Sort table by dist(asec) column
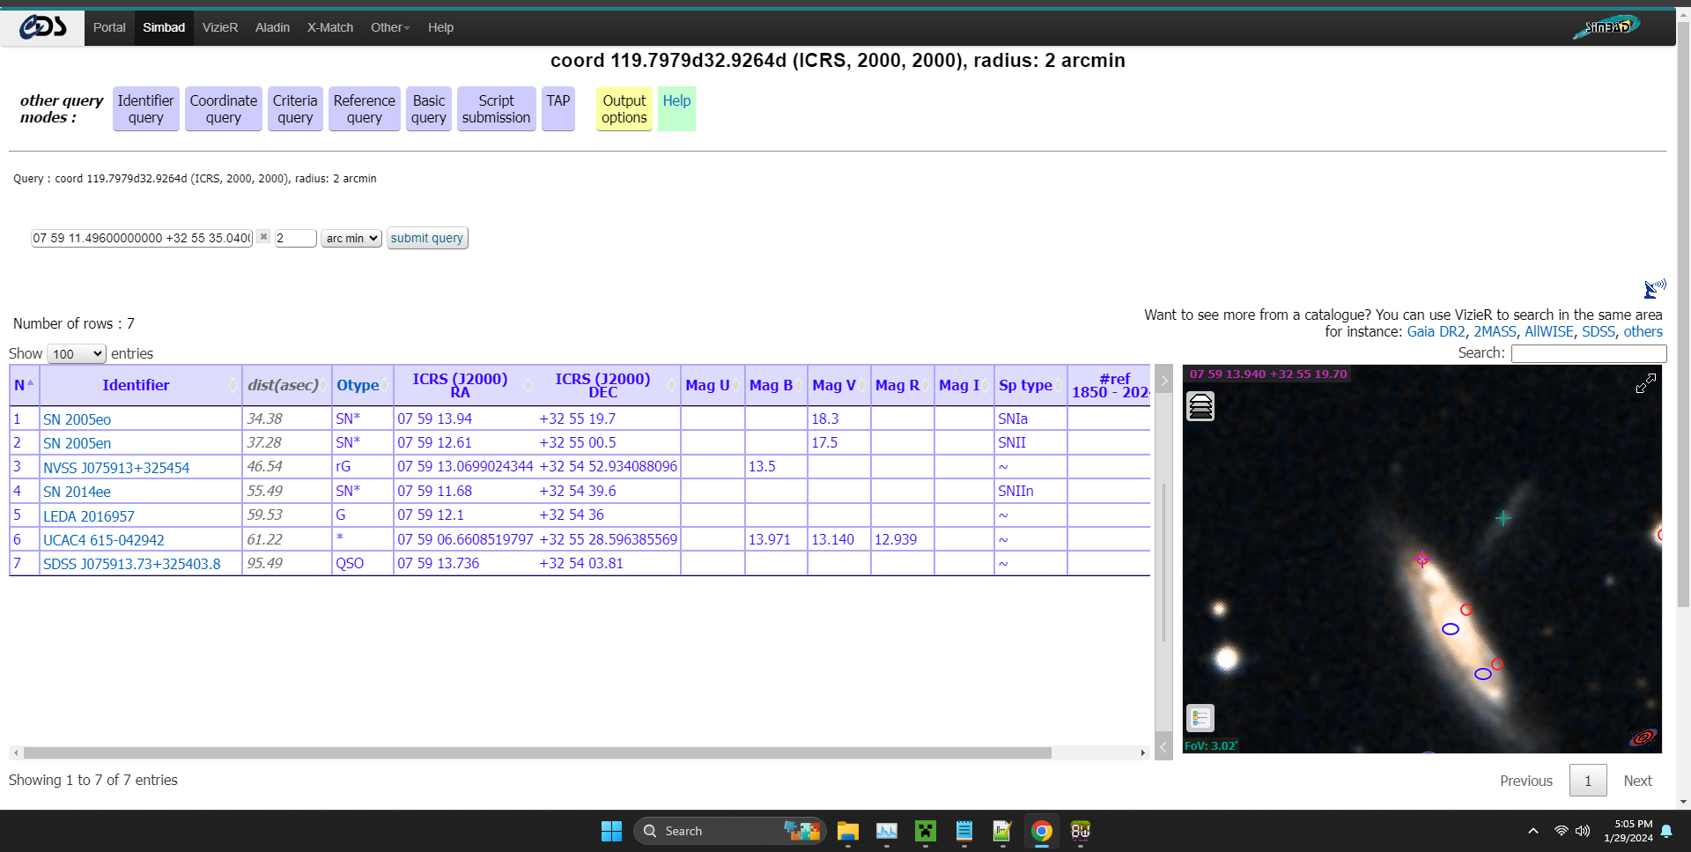Viewport: 1691px width, 852px height. click(283, 385)
